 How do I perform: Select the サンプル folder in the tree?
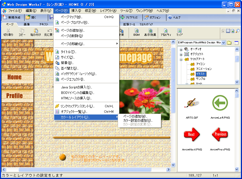pos(201,79)
